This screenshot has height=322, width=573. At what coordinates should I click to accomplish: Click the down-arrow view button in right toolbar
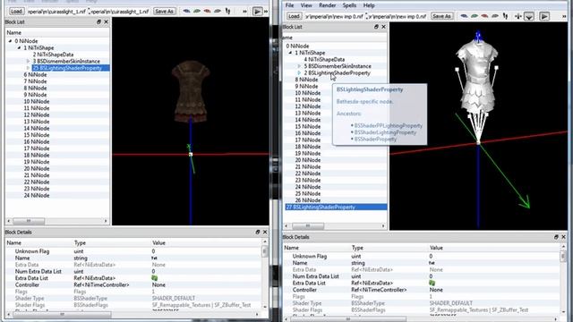[529, 16]
